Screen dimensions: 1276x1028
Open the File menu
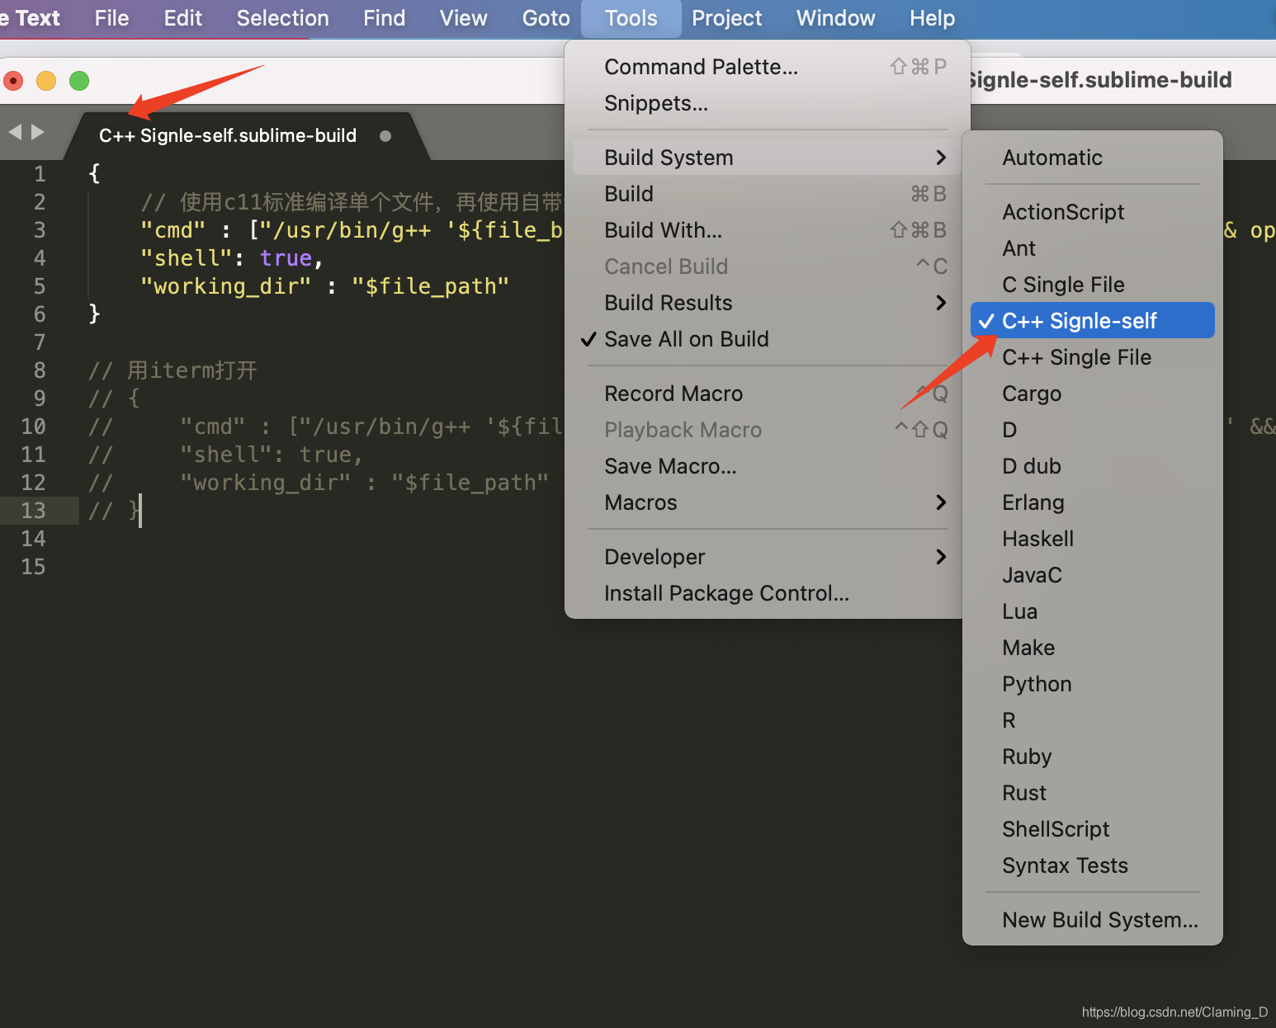(x=111, y=18)
